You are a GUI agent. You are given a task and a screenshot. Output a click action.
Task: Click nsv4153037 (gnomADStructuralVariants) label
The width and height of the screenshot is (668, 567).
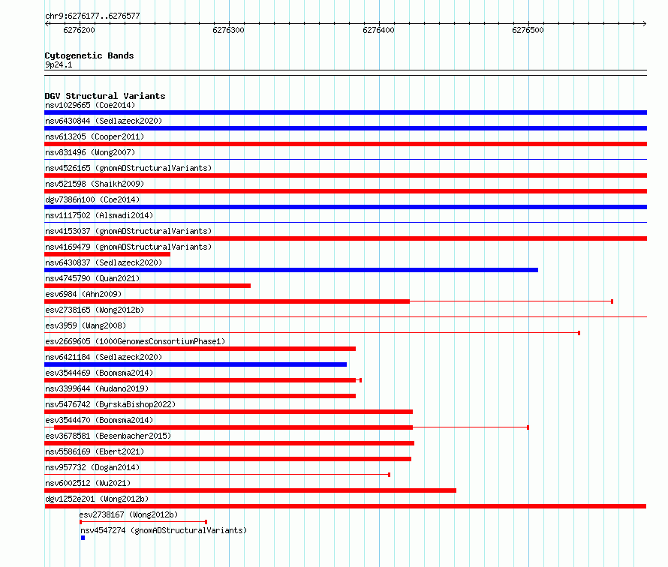128,231
